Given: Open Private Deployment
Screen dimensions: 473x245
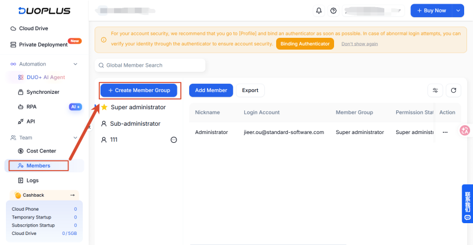Looking at the screenshot, I should [x=39, y=45].
